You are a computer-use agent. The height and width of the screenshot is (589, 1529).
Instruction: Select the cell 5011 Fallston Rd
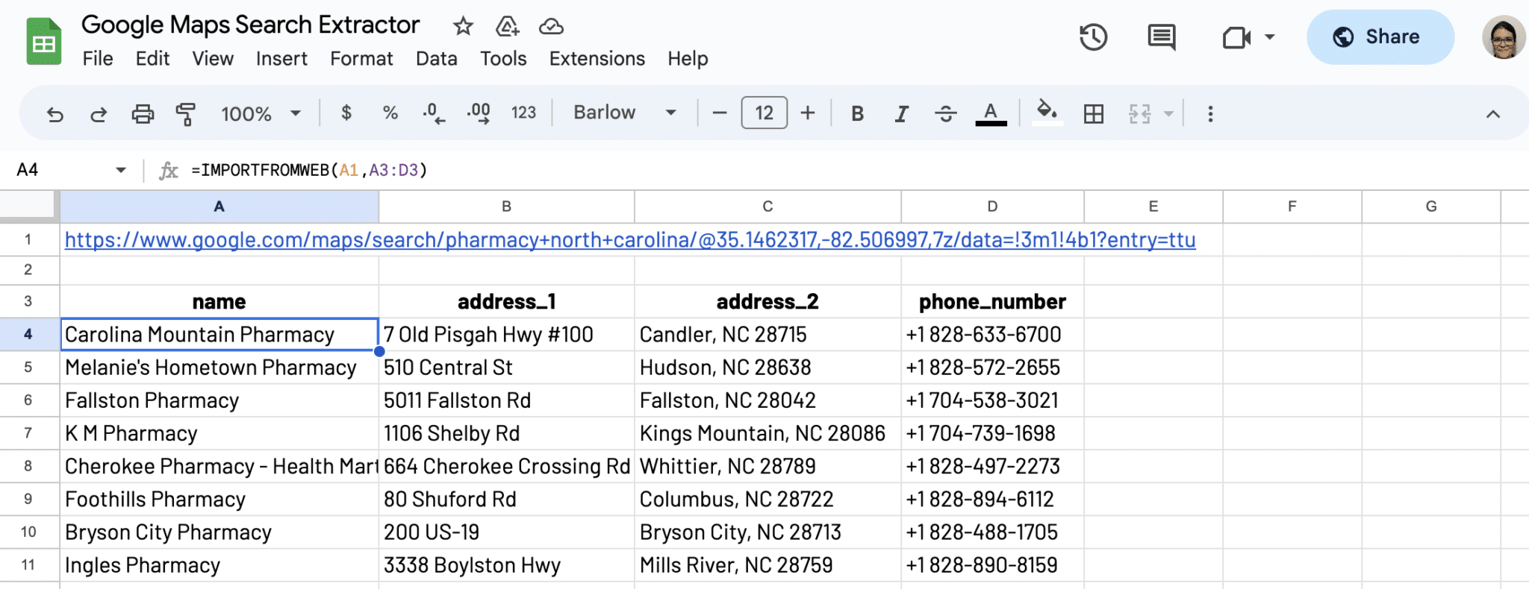(x=506, y=400)
